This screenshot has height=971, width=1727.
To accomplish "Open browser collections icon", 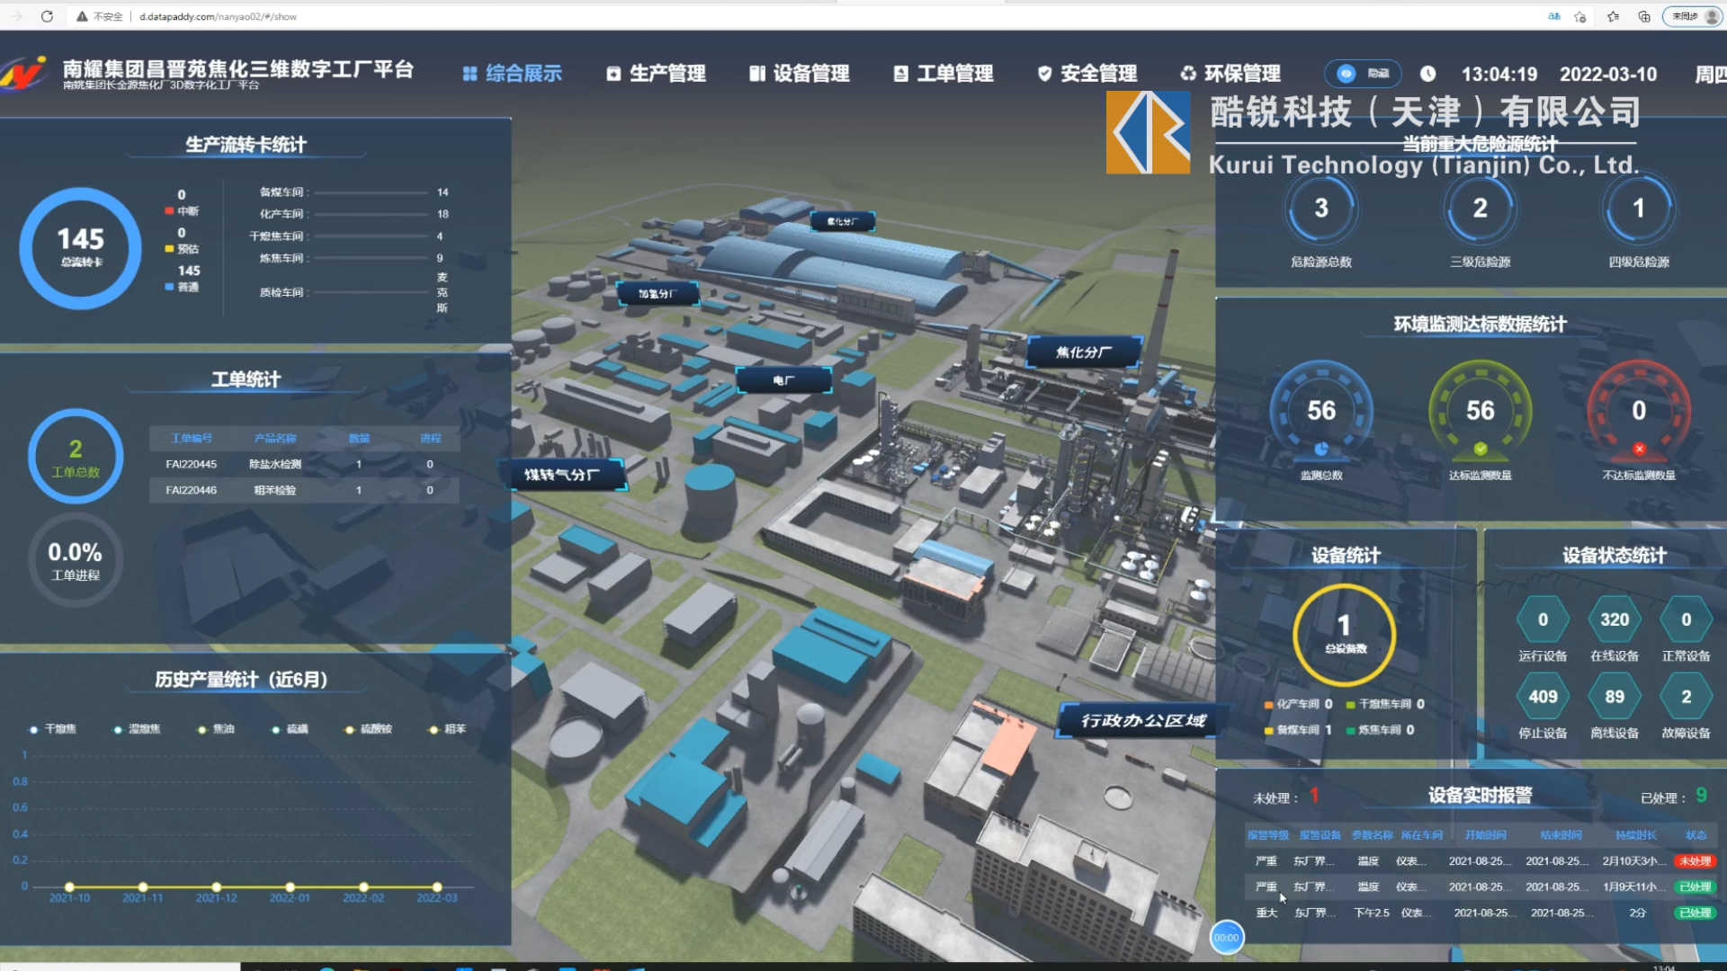I will click(x=1644, y=16).
